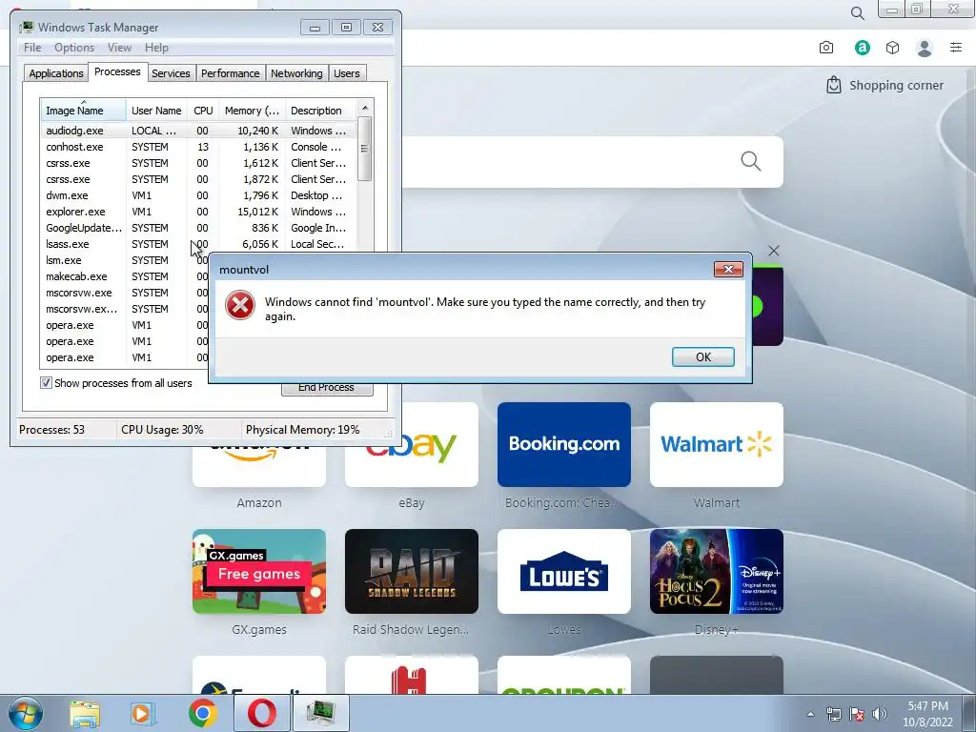Image resolution: width=976 pixels, height=732 pixels.
Task: Close the mountvol error dialog
Action: click(728, 269)
